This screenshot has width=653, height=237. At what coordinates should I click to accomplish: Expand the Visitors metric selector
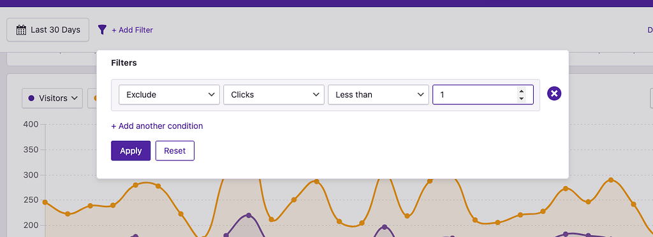point(52,98)
